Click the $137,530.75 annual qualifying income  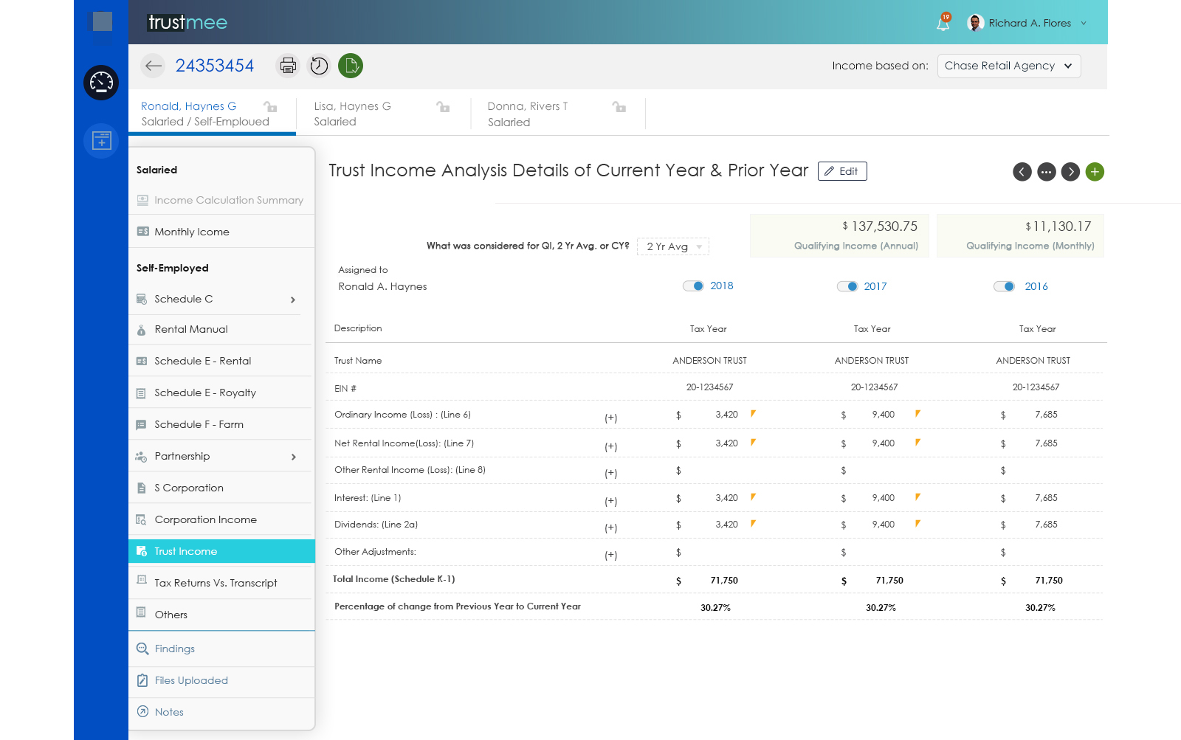pyautogui.click(x=880, y=227)
